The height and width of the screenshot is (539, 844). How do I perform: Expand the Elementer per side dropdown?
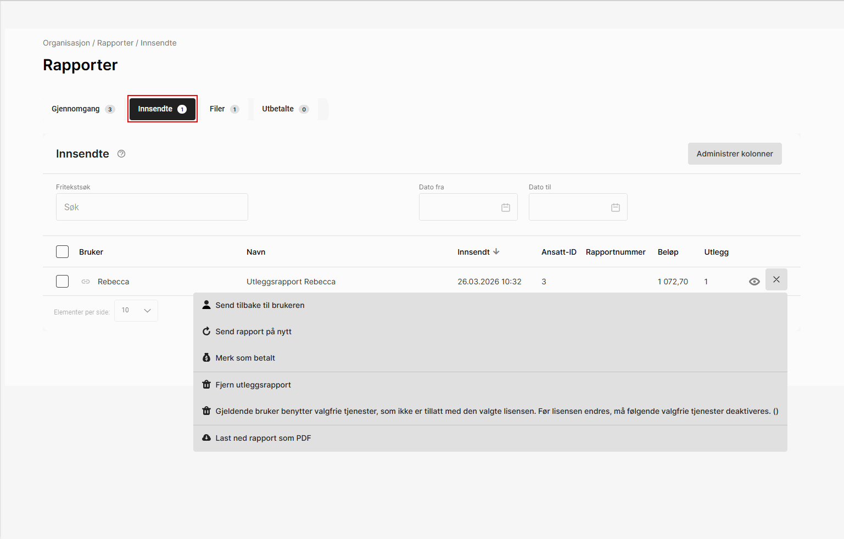point(136,311)
